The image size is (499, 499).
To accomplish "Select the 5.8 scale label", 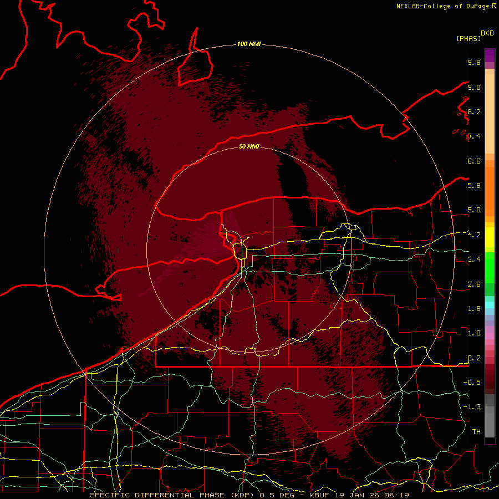I will pyautogui.click(x=474, y=186).
